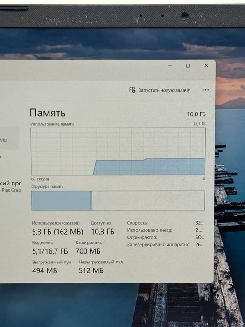Image resolution: width=245 pixels, height=327 pixels.
Task: Click the memory usage graph area
Action: [x=118, y=151]
